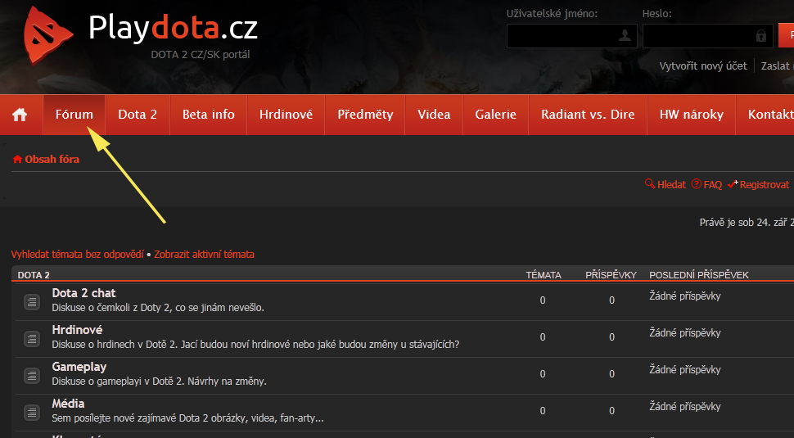Click the forum icon beside Hrdinové row
This screenshot has width=794, height=438.
coord(32,339)
